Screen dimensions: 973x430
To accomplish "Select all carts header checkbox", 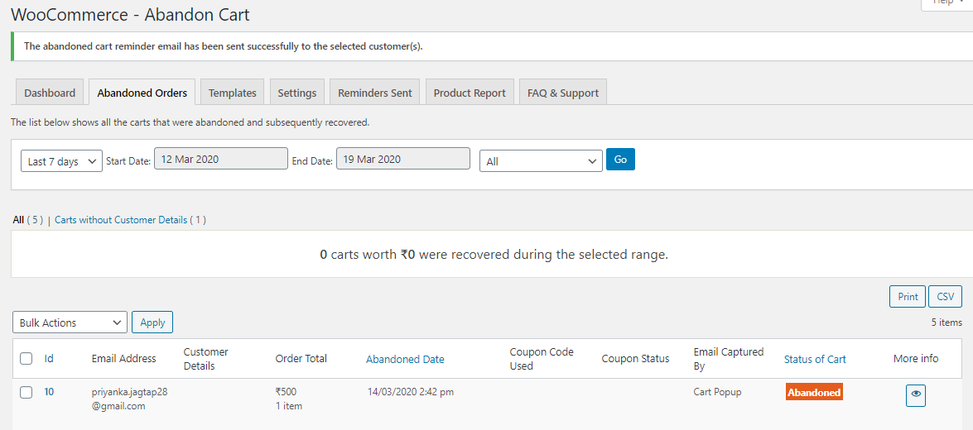I will [x=26, y=358].
